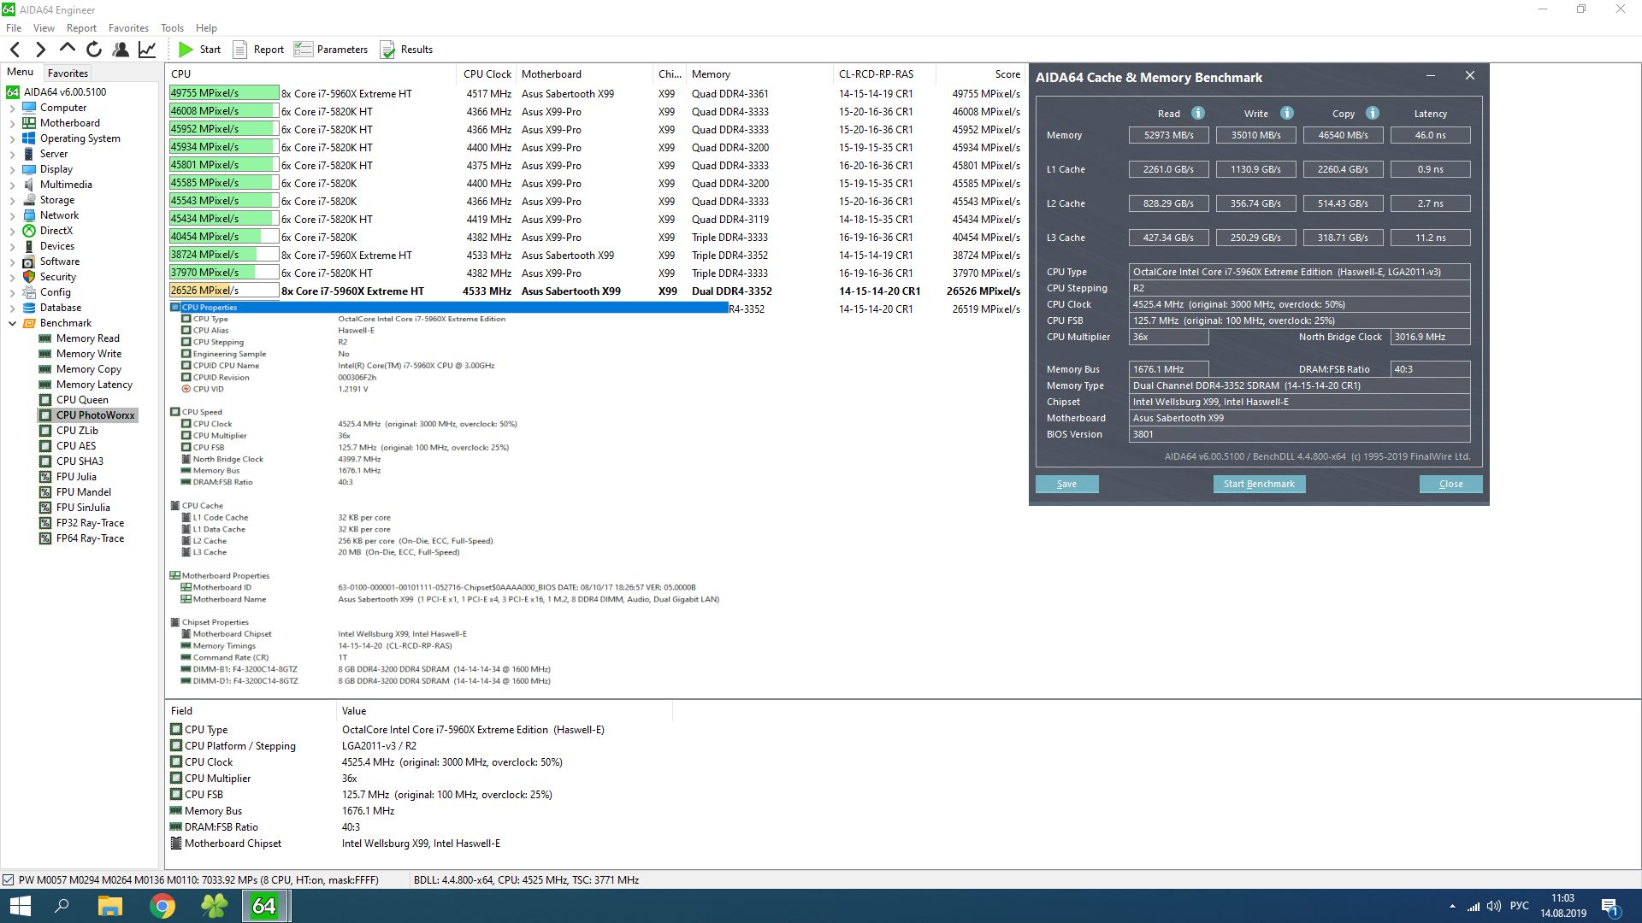Open the Tools menu
This screenshot has height=923, width=1642.
(172, 28)
